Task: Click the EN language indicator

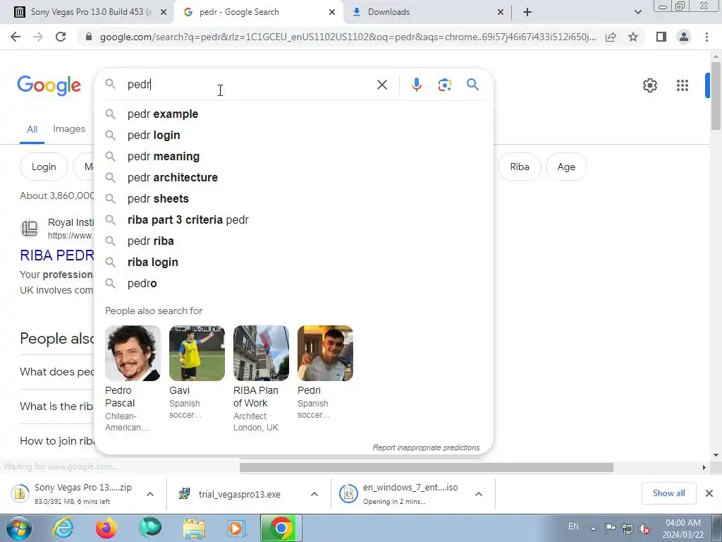Action: (573, 526)
